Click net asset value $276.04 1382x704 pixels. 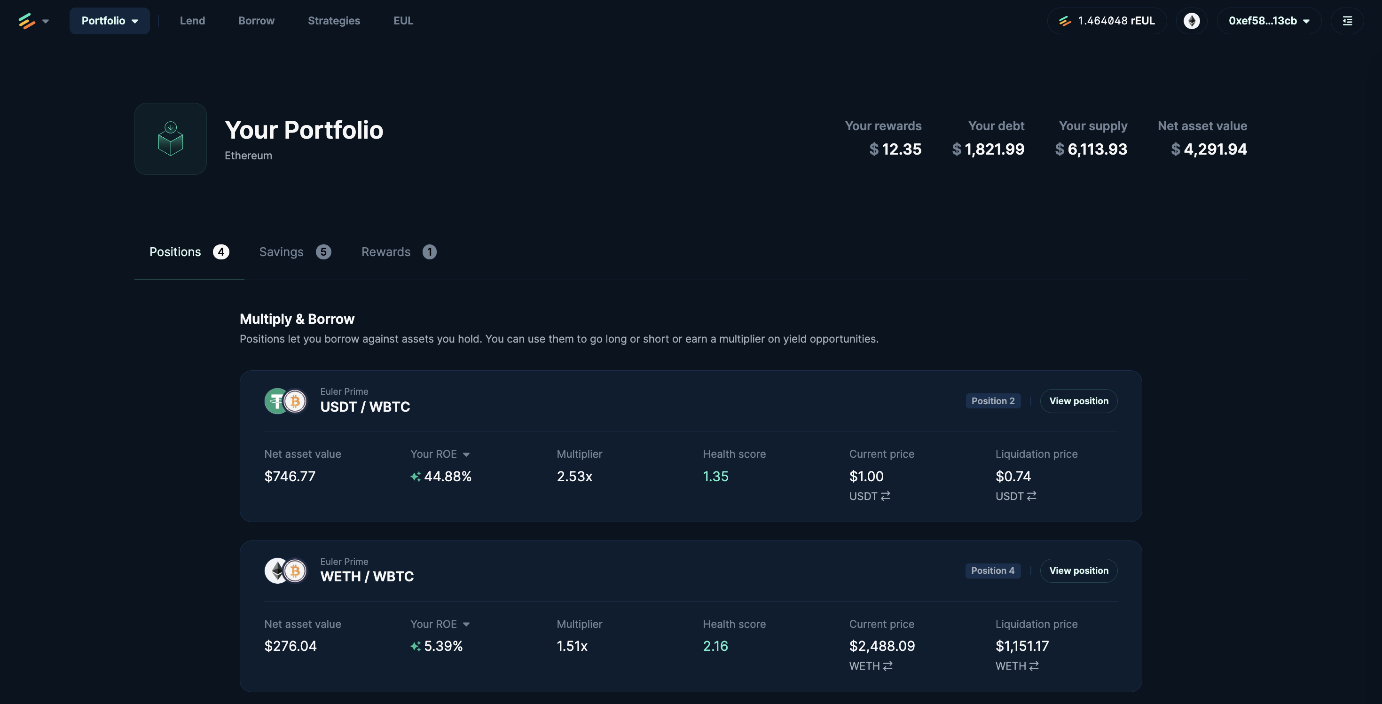(x=290, y=646)
